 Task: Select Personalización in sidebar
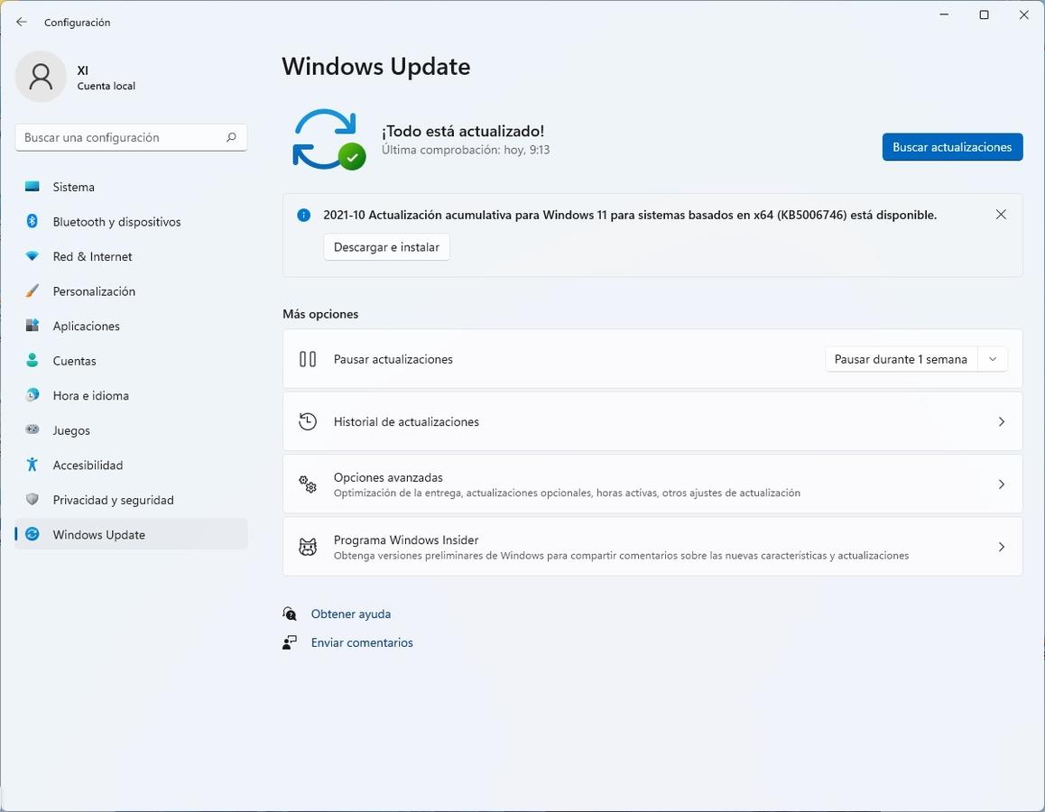pyautogui.click(x=131, y=291)
